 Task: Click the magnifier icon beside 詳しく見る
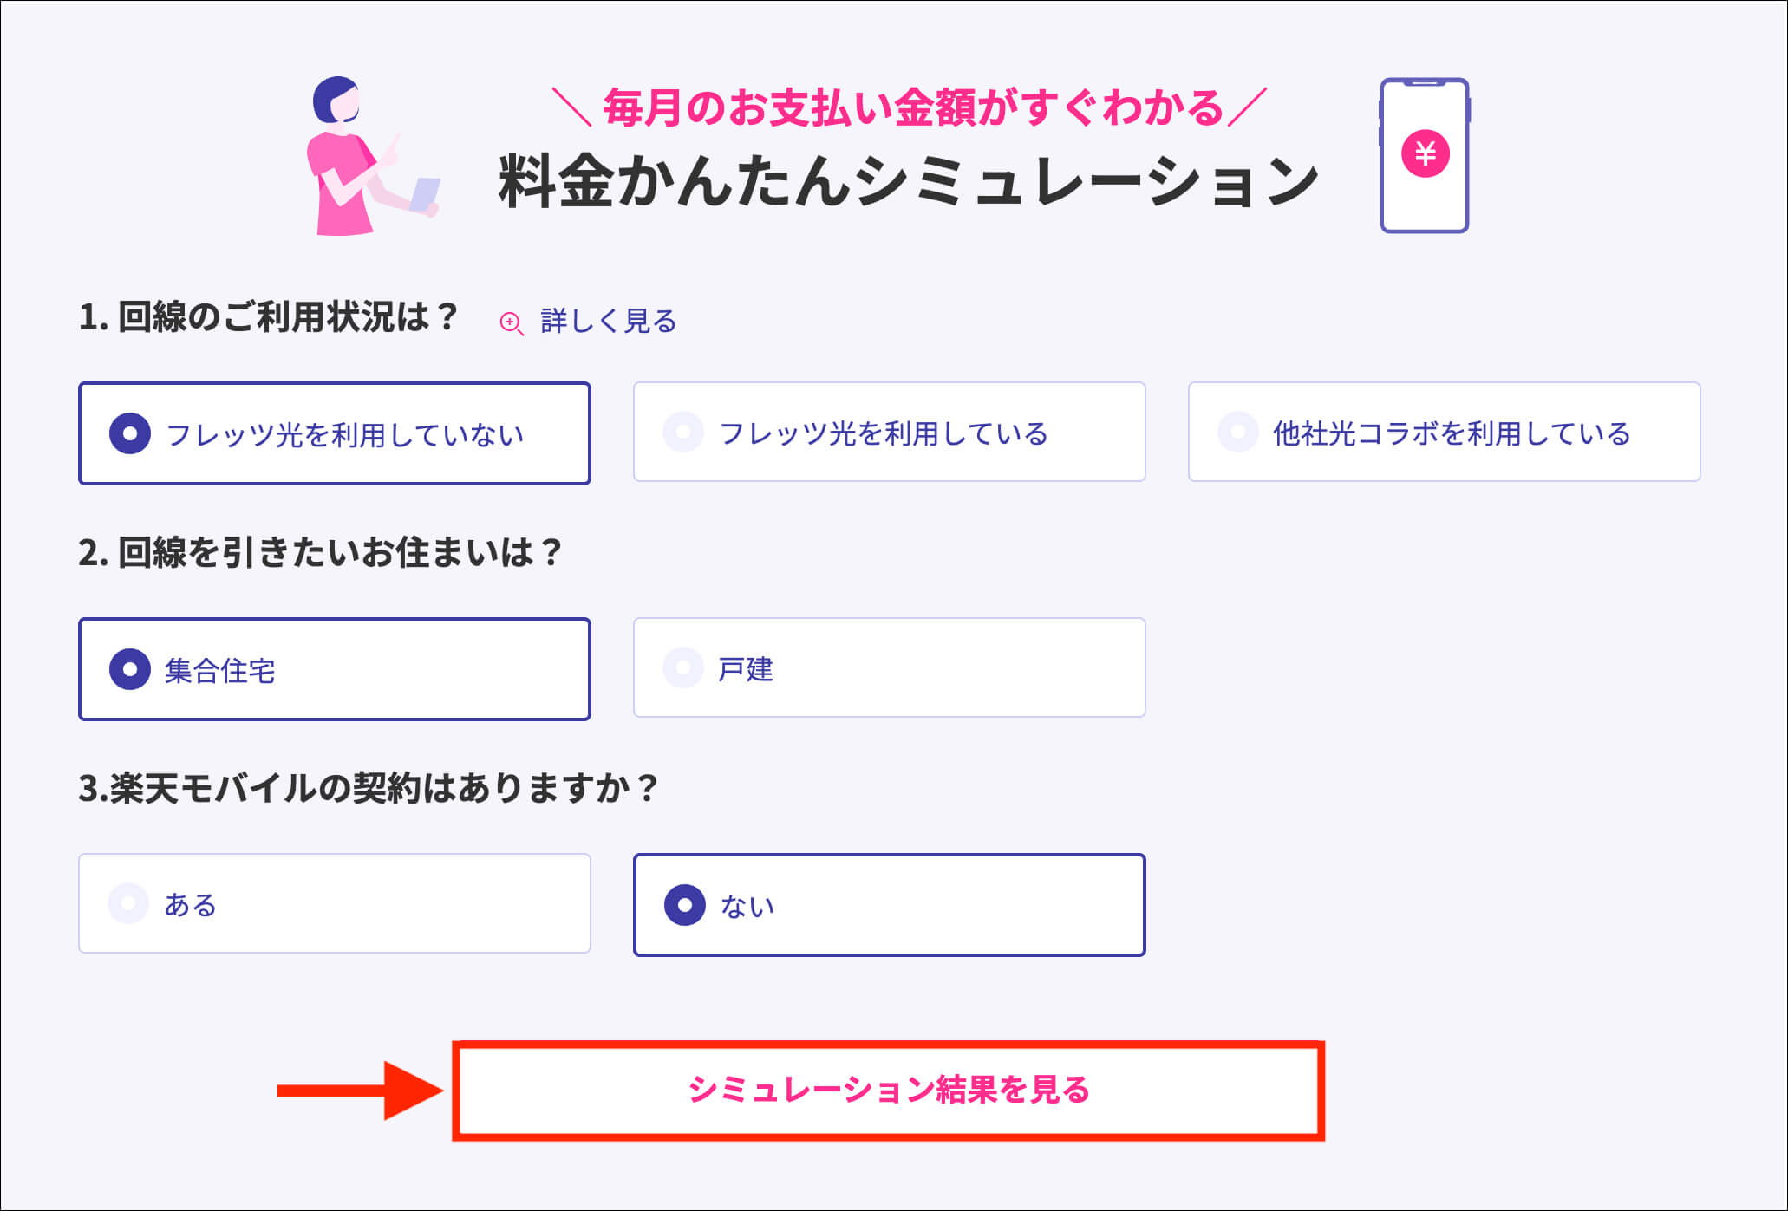512,323
